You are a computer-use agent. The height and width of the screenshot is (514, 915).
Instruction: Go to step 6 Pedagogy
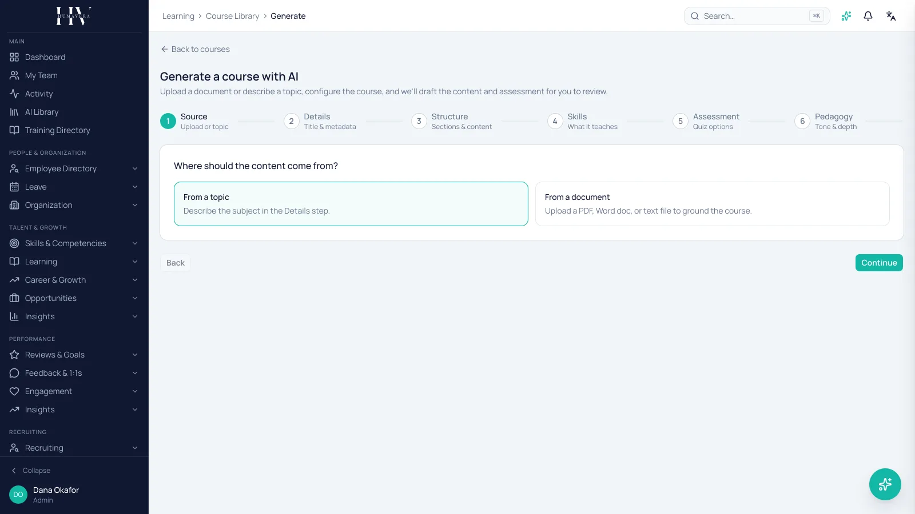coord(826,121)
